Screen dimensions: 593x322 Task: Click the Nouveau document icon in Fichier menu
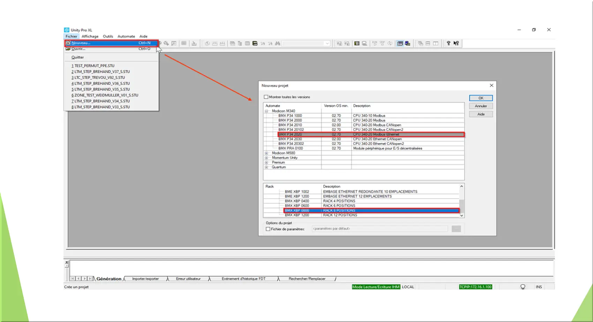(x=68, y=43)
